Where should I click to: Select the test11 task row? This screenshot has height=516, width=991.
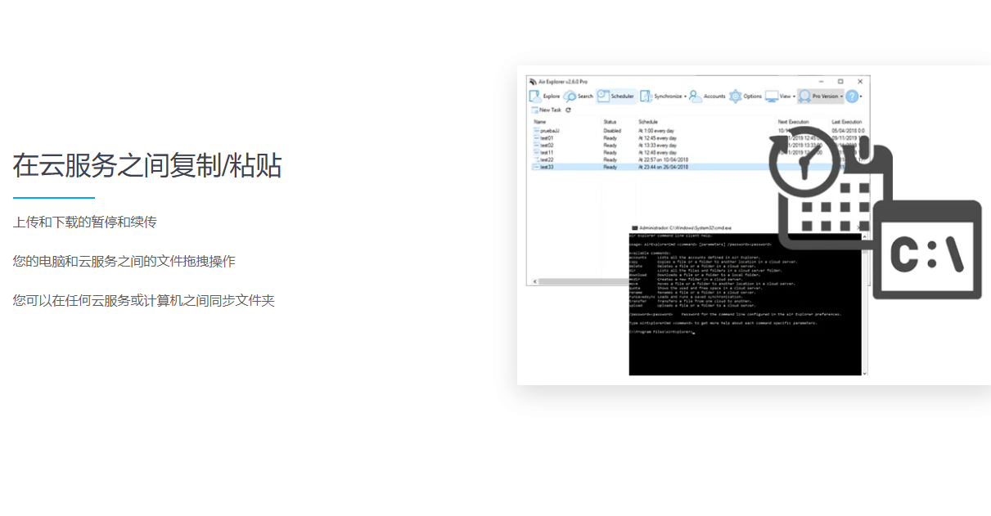[x=699, y=152]
